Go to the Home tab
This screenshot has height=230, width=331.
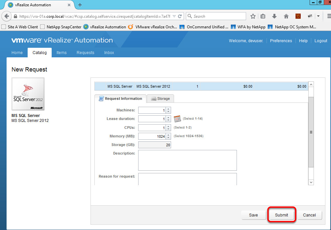[17, 53]
